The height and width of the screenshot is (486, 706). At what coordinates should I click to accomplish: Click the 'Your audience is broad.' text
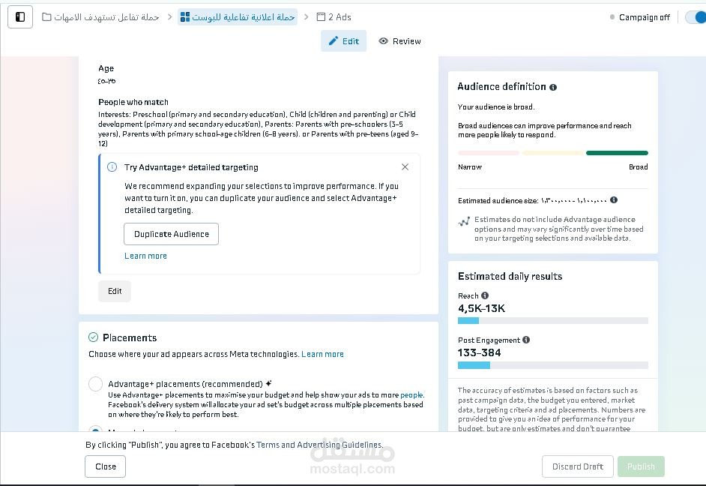pyautogui.click(x=496, y=106)
